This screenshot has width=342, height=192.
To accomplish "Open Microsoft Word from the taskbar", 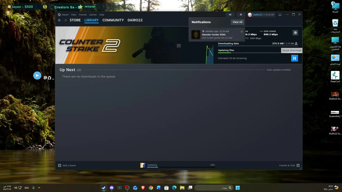I will 159,188.
